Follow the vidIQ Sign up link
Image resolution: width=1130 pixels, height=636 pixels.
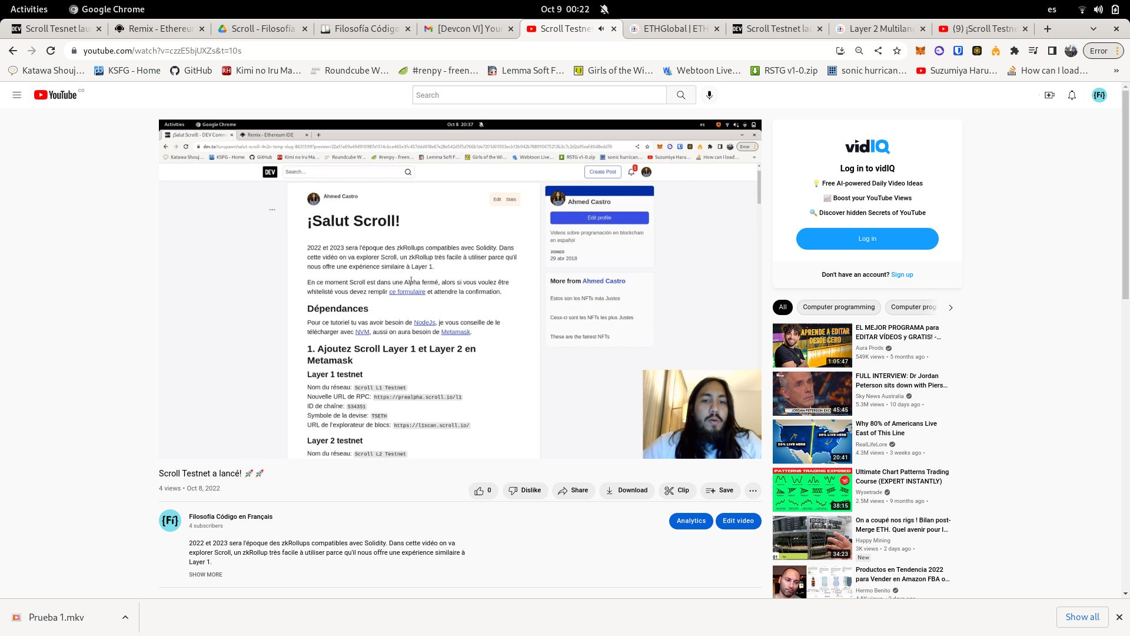902,274
